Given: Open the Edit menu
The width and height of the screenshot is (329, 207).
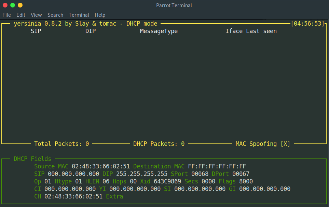Looking at the screenshot, I should [x=21, y=15].
